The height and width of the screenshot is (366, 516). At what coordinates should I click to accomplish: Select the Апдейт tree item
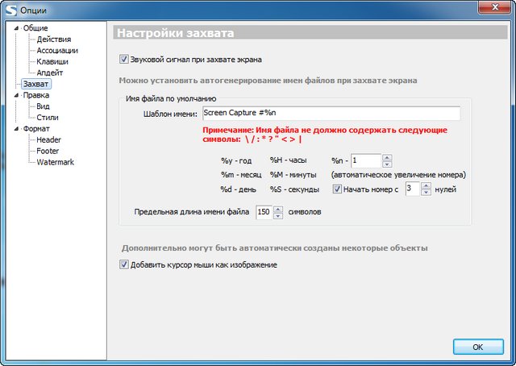coord(49,73)
